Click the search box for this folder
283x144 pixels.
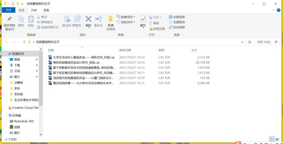[265, 42]
